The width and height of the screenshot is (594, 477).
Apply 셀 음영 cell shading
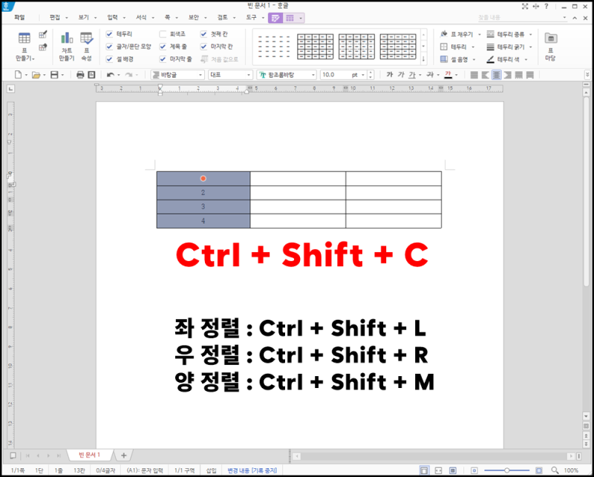pyautogui.click(x=457, y=58)
